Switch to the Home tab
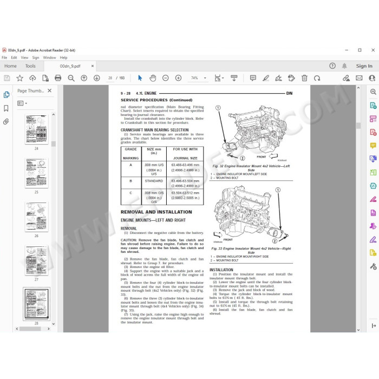This screenshot has width=379, height=379. coord(10,66)
